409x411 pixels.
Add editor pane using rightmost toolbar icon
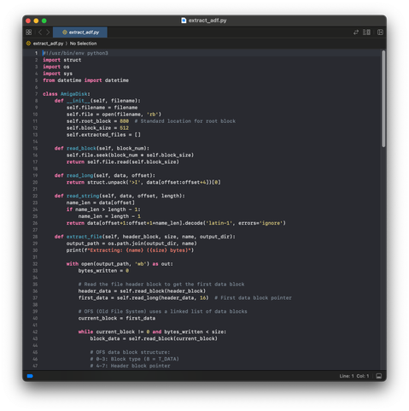point(380,32)
